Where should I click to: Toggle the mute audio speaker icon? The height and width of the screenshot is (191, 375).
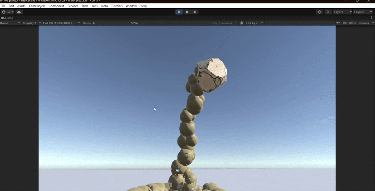338,23
